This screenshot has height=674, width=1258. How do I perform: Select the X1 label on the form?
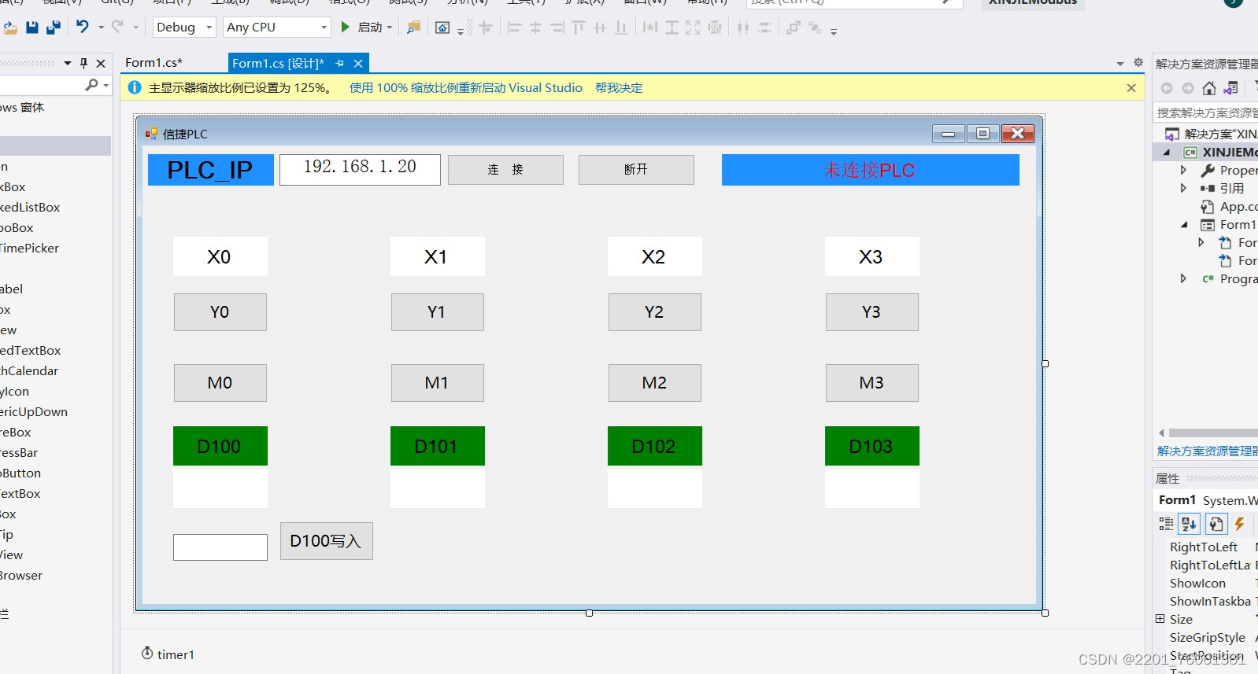point(437,256)
